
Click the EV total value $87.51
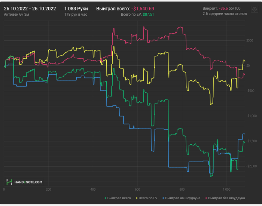click(x=148, y=15)
